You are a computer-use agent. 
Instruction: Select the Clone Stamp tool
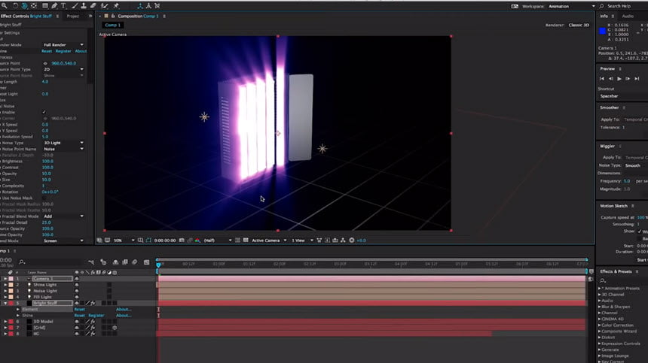click(84, 6)
